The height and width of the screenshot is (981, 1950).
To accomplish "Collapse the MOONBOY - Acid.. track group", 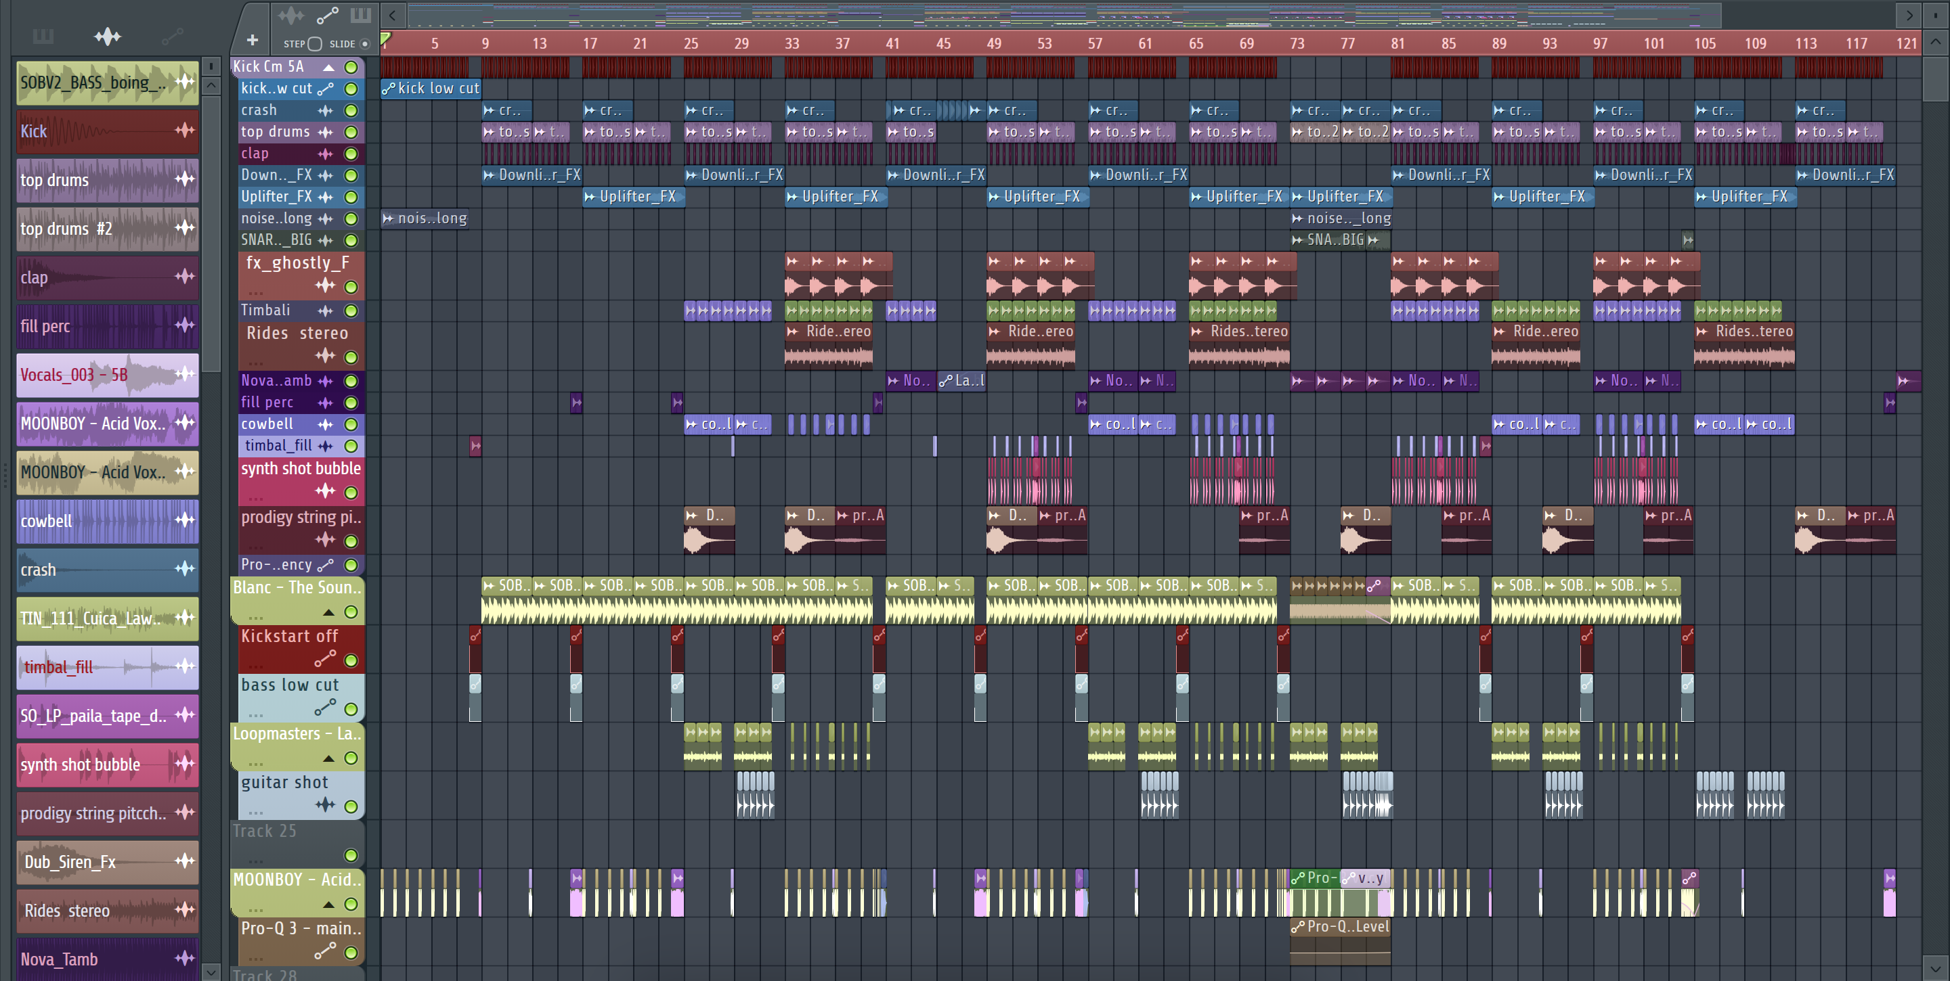I will pos(328,904).
